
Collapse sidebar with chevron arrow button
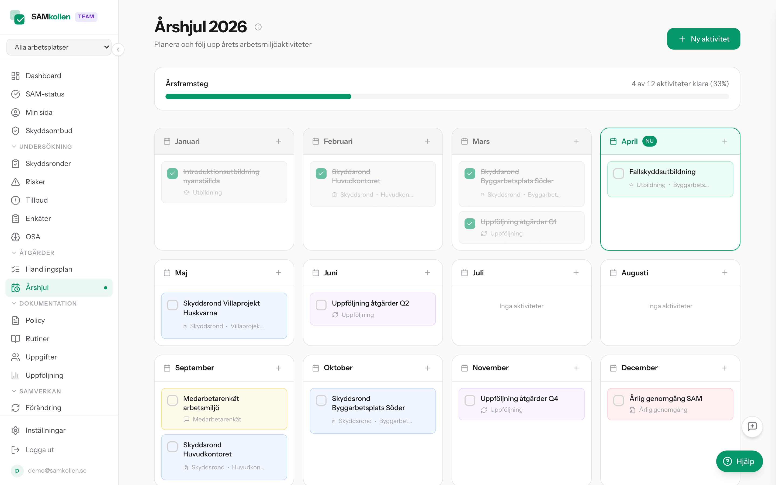(x=118, y=49)
